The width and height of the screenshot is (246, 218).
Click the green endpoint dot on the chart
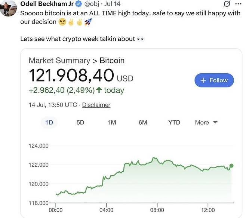231,166
